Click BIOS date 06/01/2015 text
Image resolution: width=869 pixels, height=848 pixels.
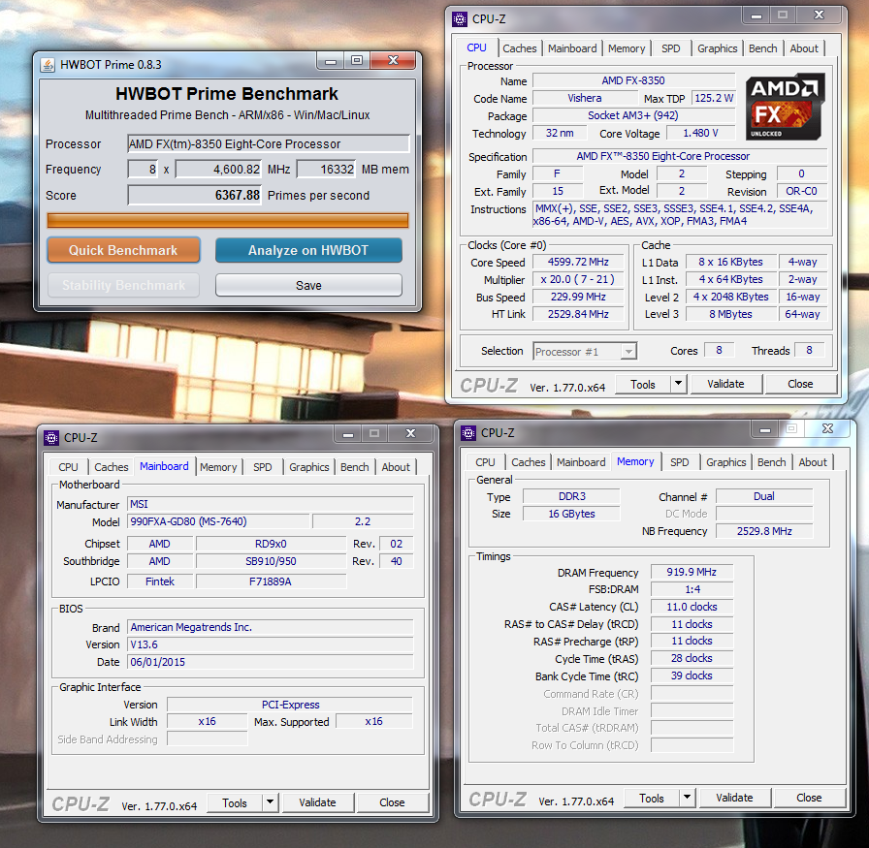pos(157,662)
